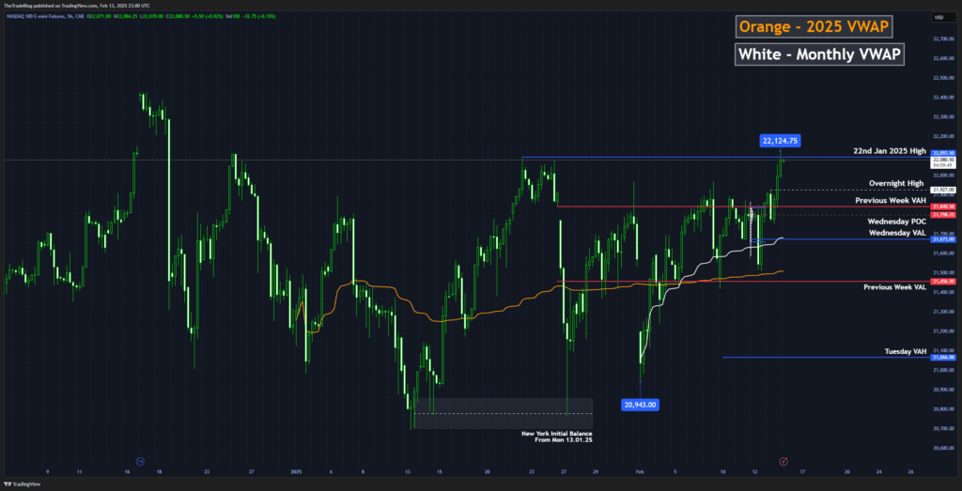This screenshot has height=491, width=962.
Task: Select the Wednesday POC label
Action: click(x=897, y=221)
